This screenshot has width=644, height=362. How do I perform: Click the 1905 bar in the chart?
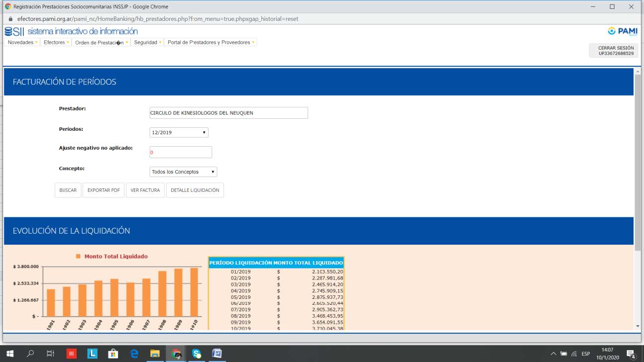(114, 298)
